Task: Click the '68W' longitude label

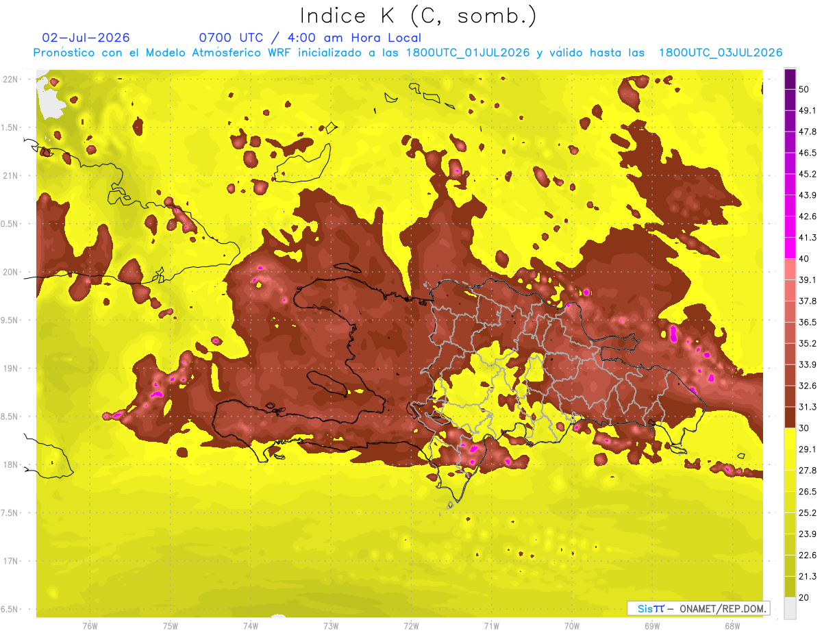Action: click(732, 626)
